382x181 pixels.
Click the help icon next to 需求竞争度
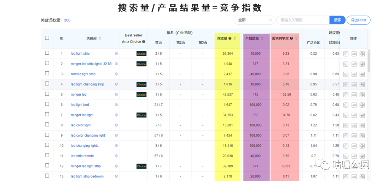291,38
